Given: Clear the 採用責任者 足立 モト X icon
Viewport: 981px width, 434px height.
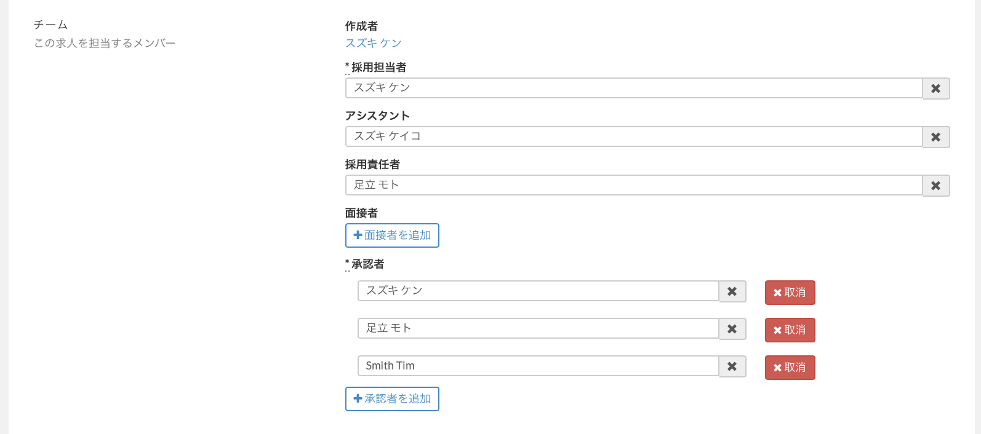Looking at the screenshot, I should point(935,186).
